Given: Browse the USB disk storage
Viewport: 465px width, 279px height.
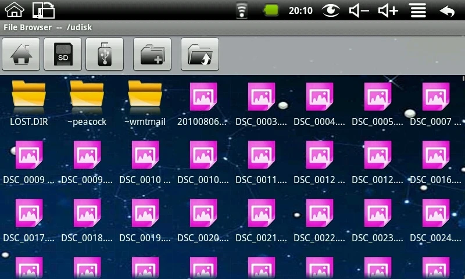Looking at the screenshot, I should (x=105, y=54).
